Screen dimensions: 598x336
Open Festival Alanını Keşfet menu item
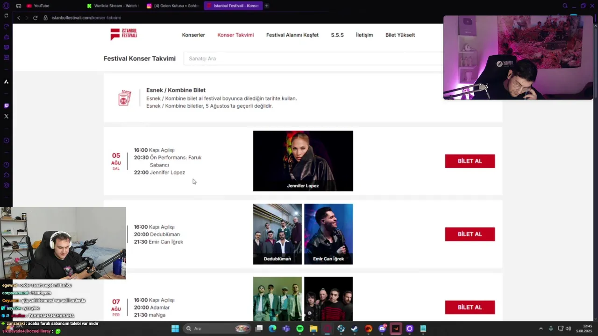[x=292, y=35]
